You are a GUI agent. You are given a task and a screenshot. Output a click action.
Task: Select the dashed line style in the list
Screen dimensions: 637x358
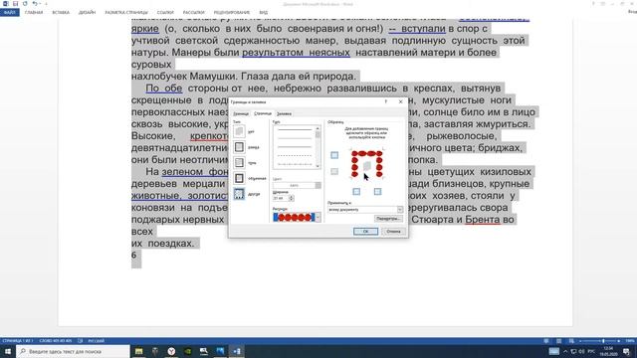pos(295,155)
